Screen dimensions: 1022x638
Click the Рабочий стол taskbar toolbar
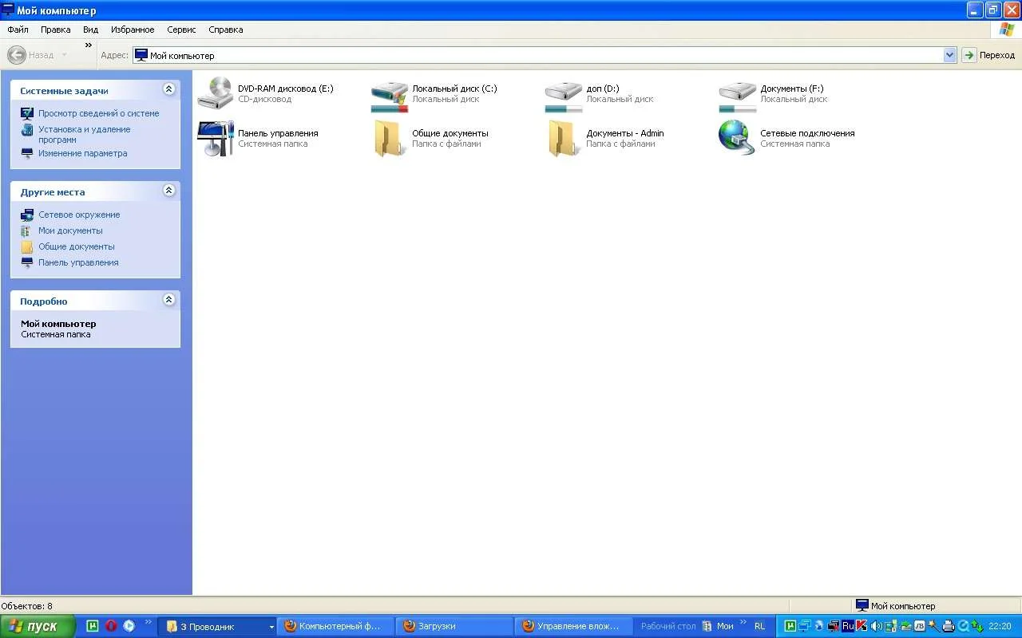[668, 626]
